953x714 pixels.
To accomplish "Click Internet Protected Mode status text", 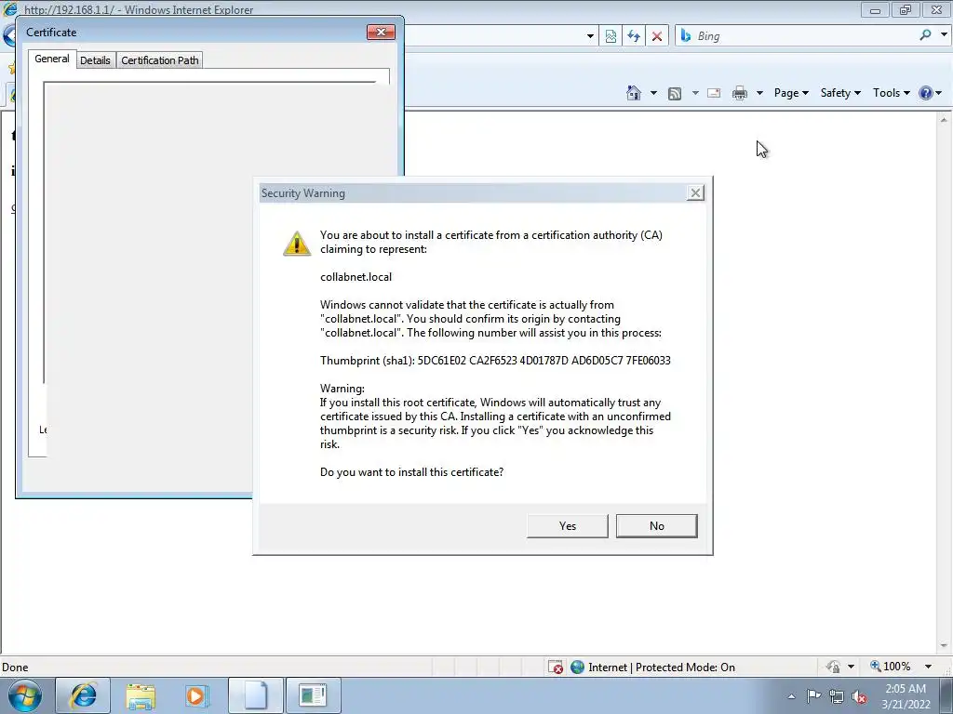I will click(662, 668).
